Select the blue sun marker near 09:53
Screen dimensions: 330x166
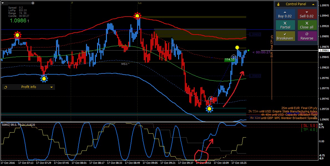(209, 109)
